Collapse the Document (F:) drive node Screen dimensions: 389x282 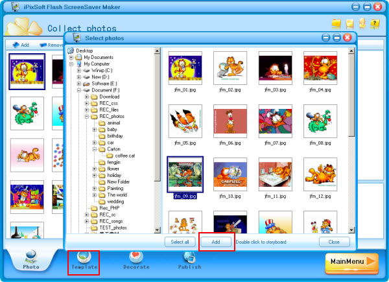[x=79, y=90]
